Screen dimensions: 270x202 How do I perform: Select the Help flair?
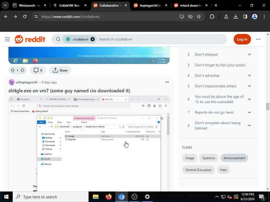coord(223,170)
